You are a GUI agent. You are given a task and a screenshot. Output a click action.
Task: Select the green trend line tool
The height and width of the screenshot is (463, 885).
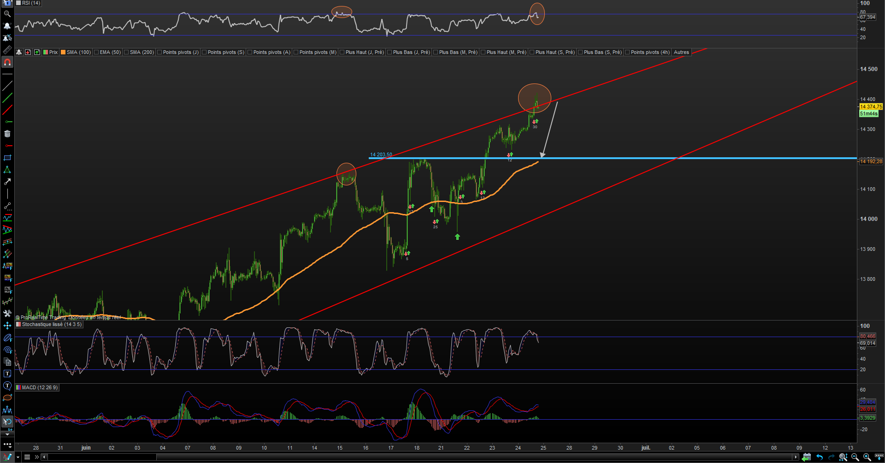7,98
